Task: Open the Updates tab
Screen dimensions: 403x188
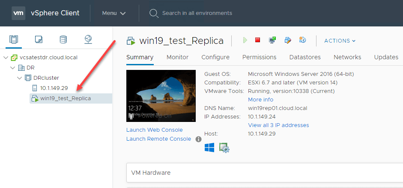Action: [386, 57]
